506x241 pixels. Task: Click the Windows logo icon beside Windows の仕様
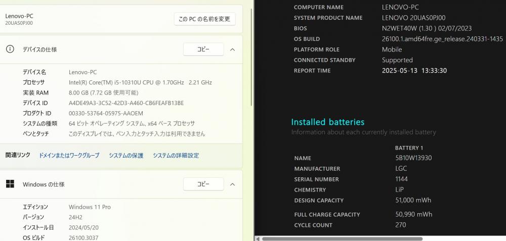tap(10, 184)
